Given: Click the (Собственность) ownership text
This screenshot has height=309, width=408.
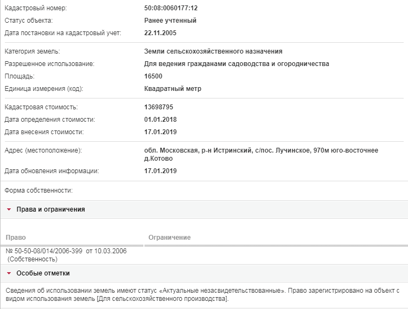Looking at the screenshot, I should (x=32, y=259).
